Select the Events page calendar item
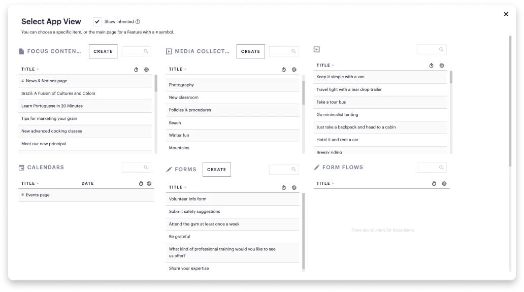 [x=86, y=195]
